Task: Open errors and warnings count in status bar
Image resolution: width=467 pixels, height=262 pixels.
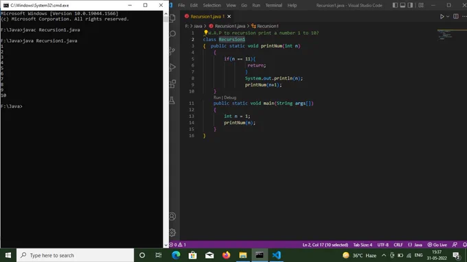Action: 178,245
